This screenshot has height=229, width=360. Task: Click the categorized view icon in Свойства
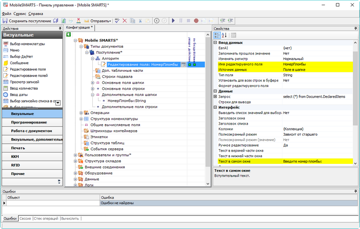(217, 35)
